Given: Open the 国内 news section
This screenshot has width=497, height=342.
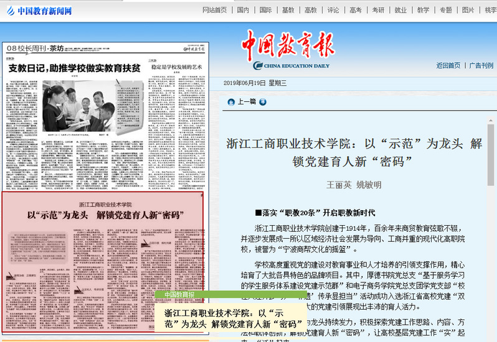Looking at the screenshot, I should (244, 11).
